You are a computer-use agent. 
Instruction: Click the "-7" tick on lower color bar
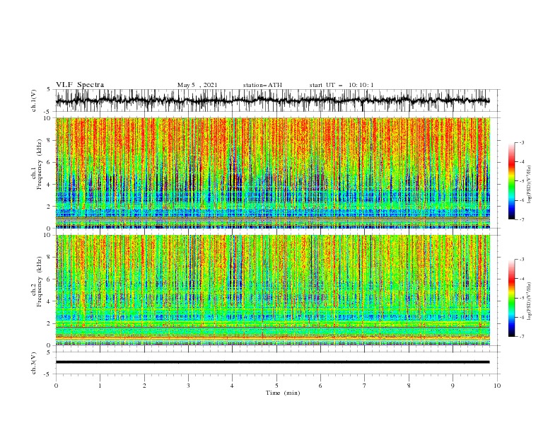click(521, 337)
